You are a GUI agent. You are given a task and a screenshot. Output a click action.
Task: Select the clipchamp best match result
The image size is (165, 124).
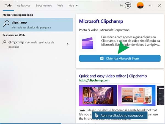[x=37, y=25]
